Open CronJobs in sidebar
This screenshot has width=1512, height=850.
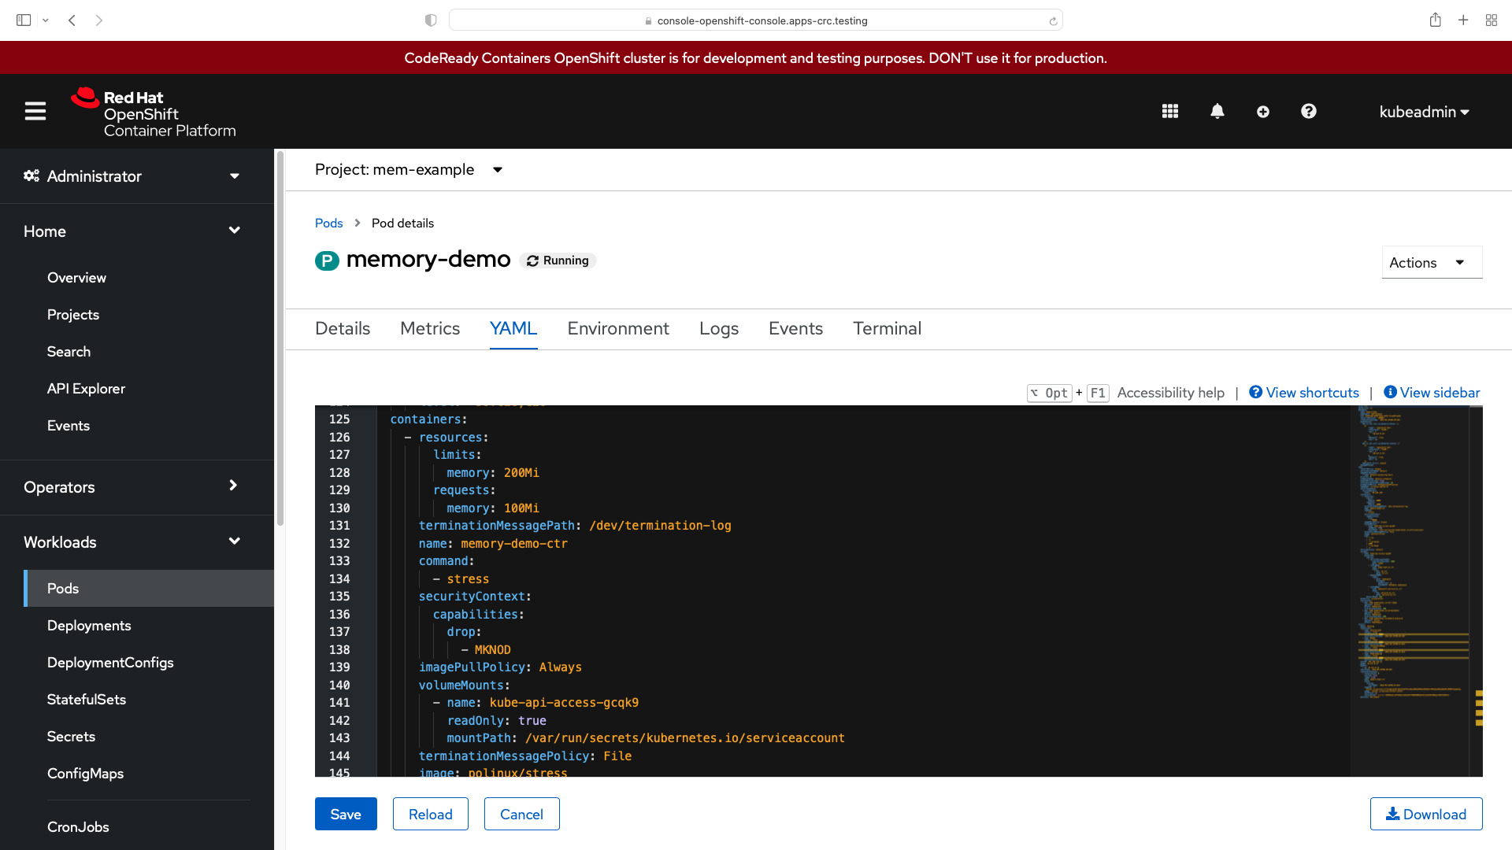[78, 827]
